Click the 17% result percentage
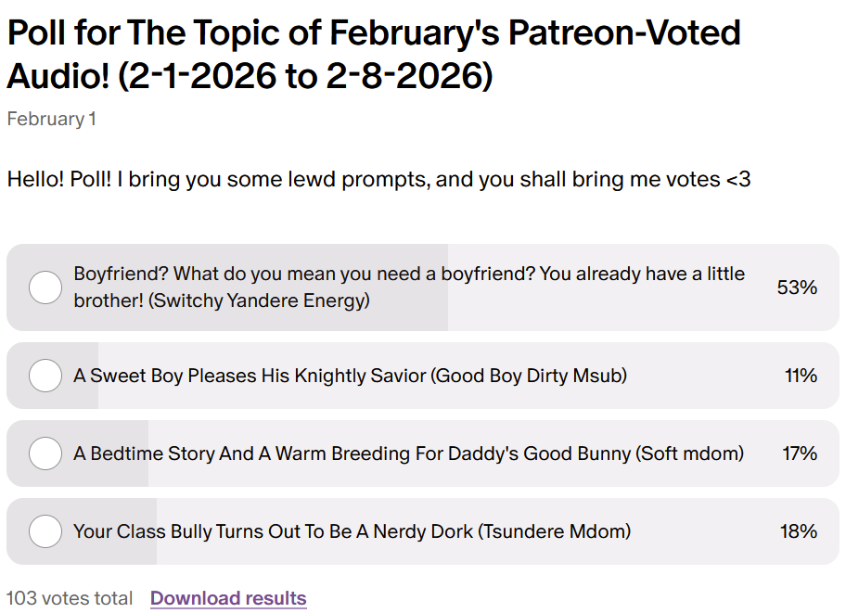This screenshot has width=846, height=613. pyautogui.click(x=799, y=453)
